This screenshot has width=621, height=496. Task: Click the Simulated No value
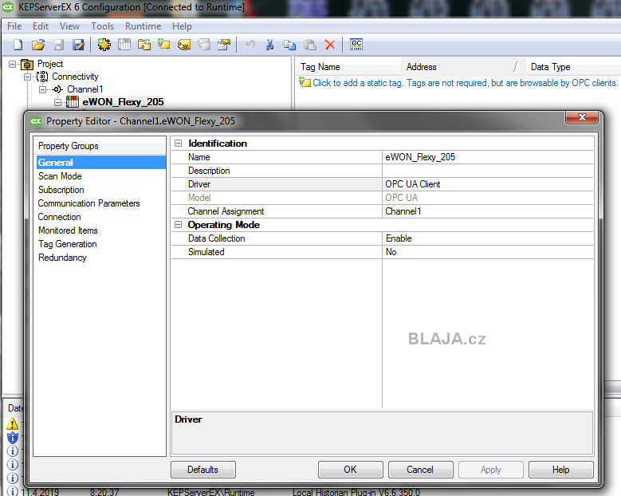[488, 252]
